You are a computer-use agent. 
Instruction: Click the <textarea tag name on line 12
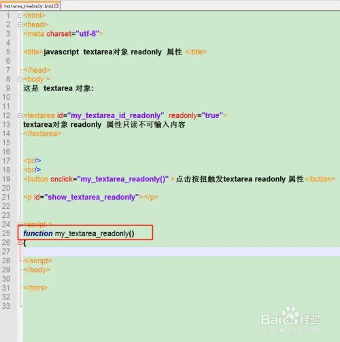[x=39, y=115]
